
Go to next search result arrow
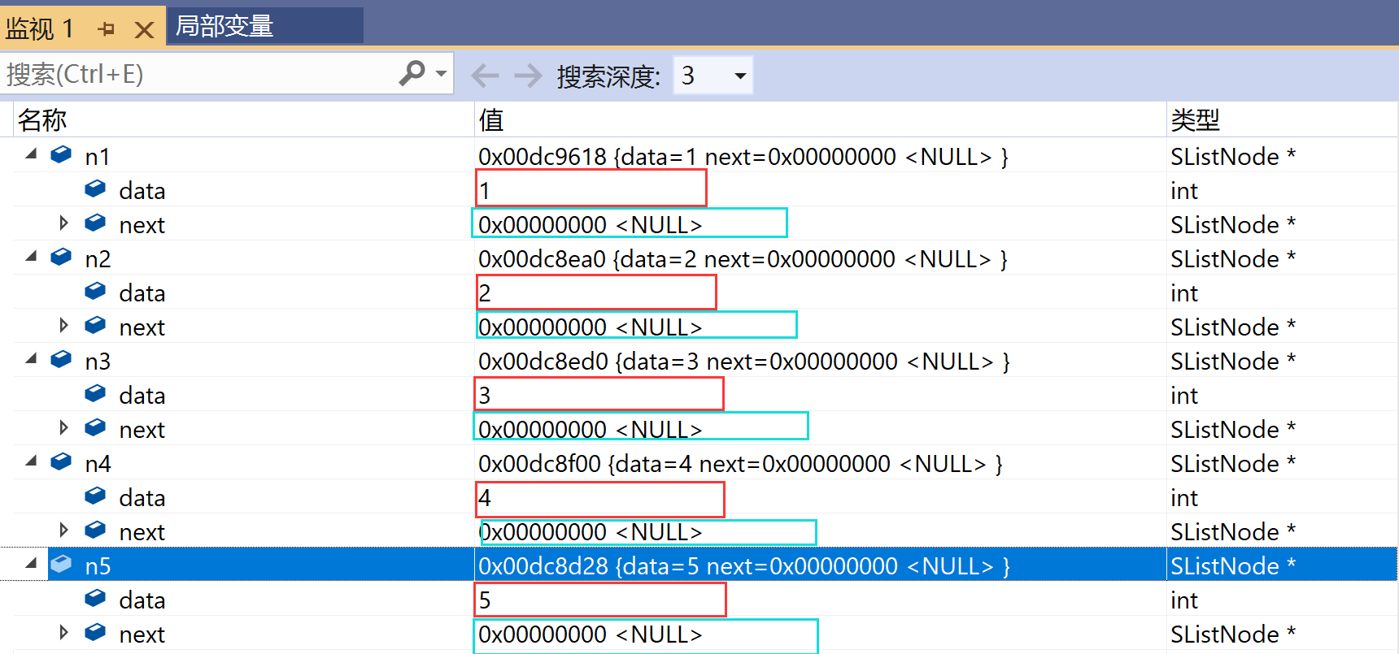(x=529, y=76)
